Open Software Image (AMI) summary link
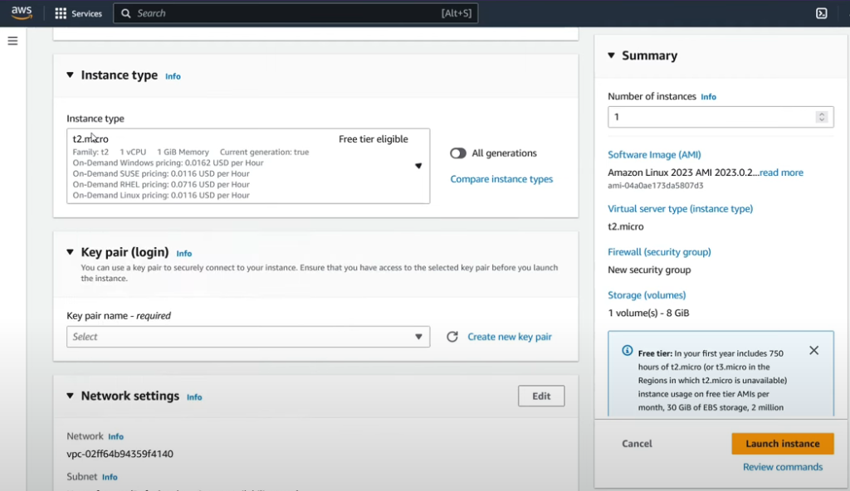The height and width of the screenshot is (491, 850). point(654,154)
